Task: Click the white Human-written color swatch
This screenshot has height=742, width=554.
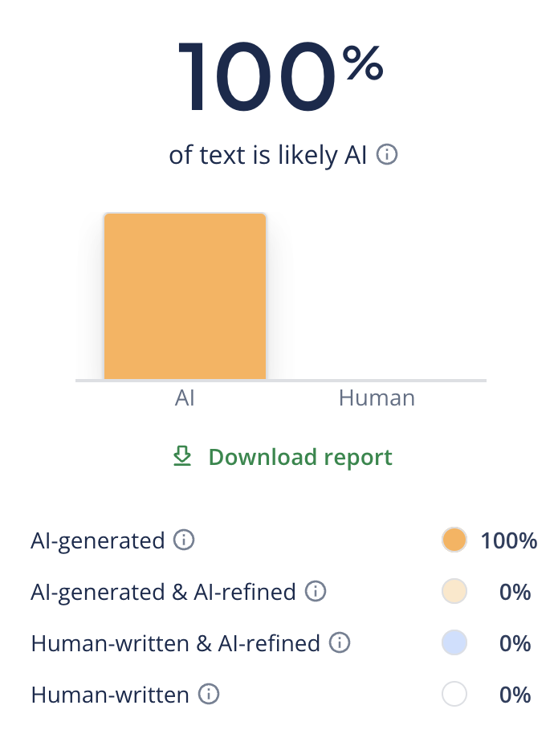Action: click(454, 695)
